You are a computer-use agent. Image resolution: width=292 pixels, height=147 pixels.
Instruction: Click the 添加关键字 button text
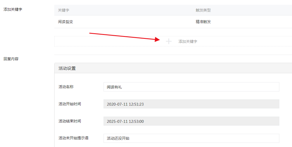(188, 41)
